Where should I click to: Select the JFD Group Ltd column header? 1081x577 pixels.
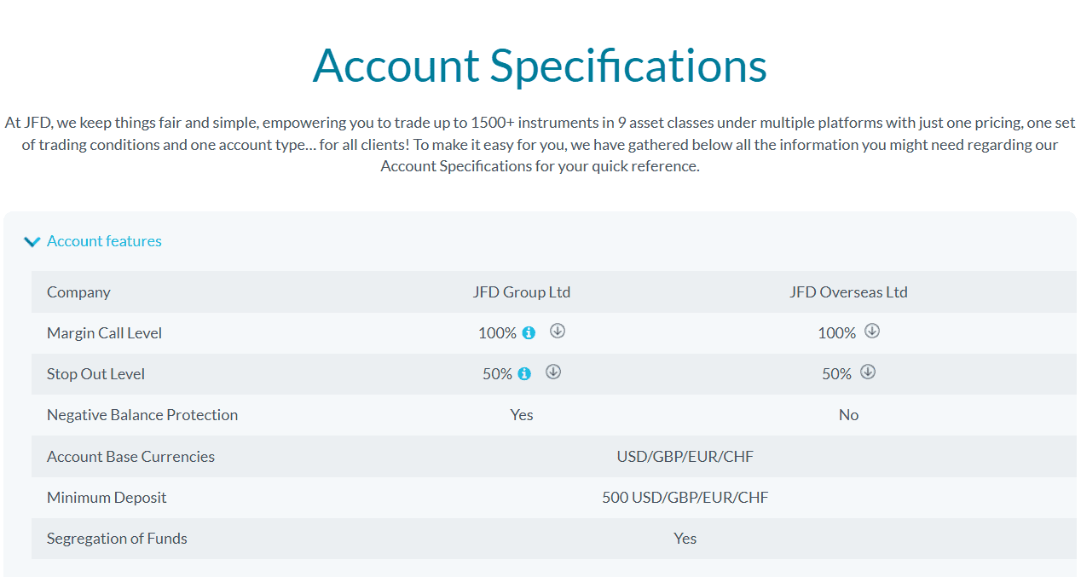522,291
